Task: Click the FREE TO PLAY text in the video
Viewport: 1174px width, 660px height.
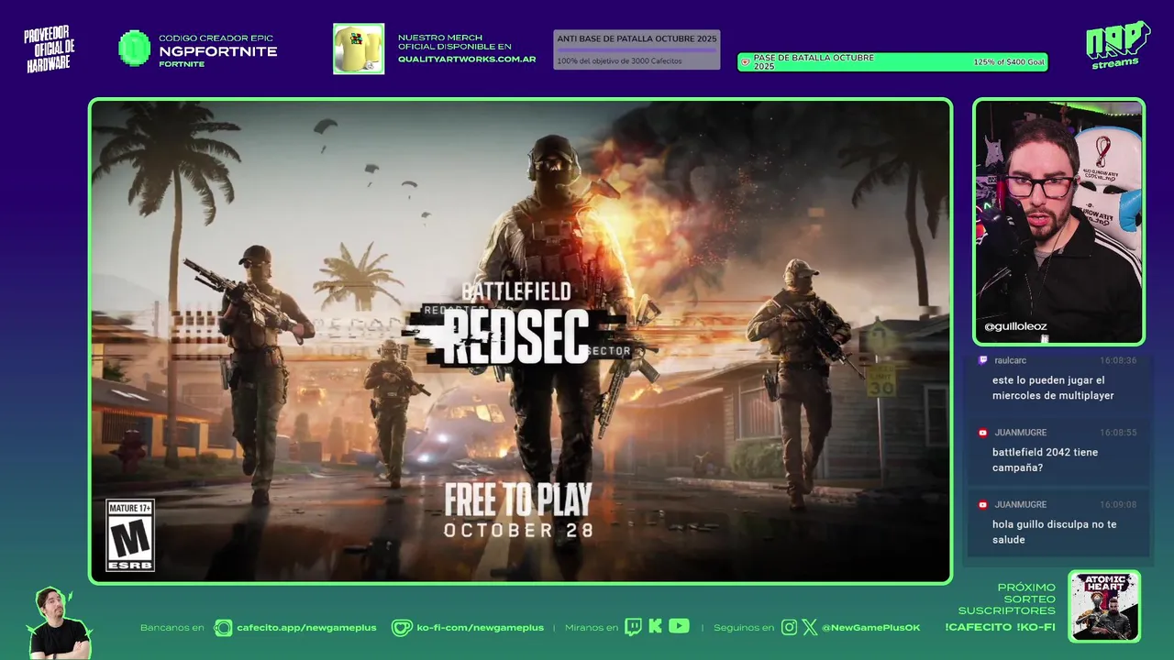Action: coord(518,500)
